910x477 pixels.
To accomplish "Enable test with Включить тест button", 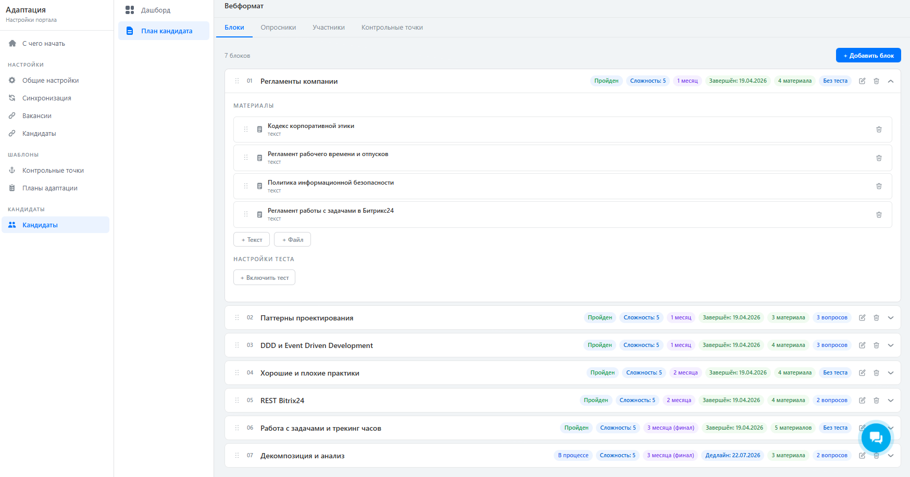I will click(x=264, y=278).
